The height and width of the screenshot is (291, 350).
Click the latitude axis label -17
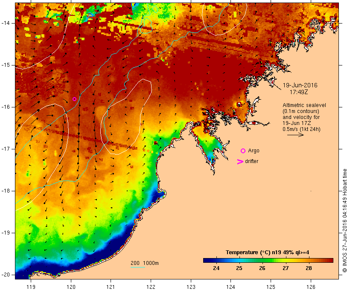click(6, 149)
